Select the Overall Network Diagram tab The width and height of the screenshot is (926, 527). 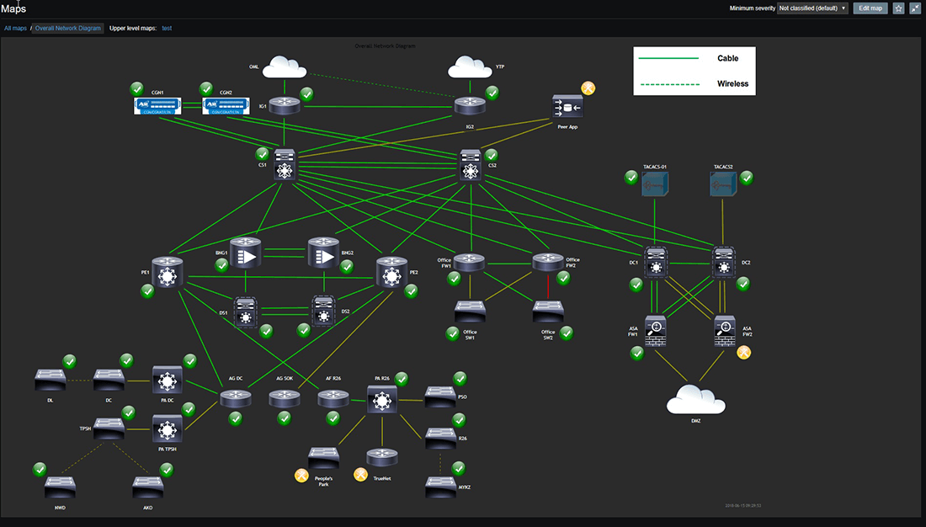[x=67, y=27]
